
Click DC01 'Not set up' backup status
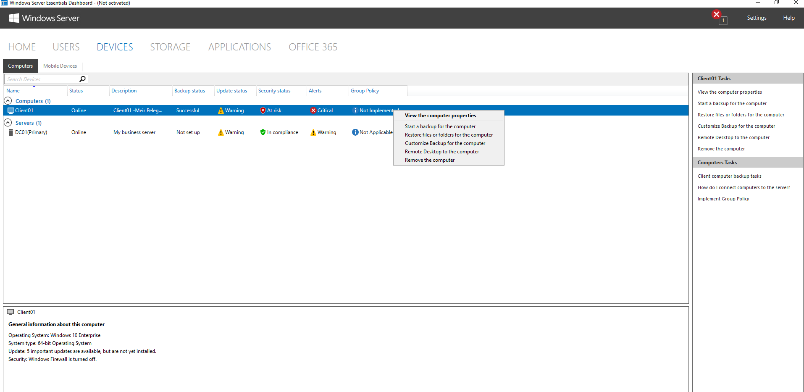[x=188, y=132]
